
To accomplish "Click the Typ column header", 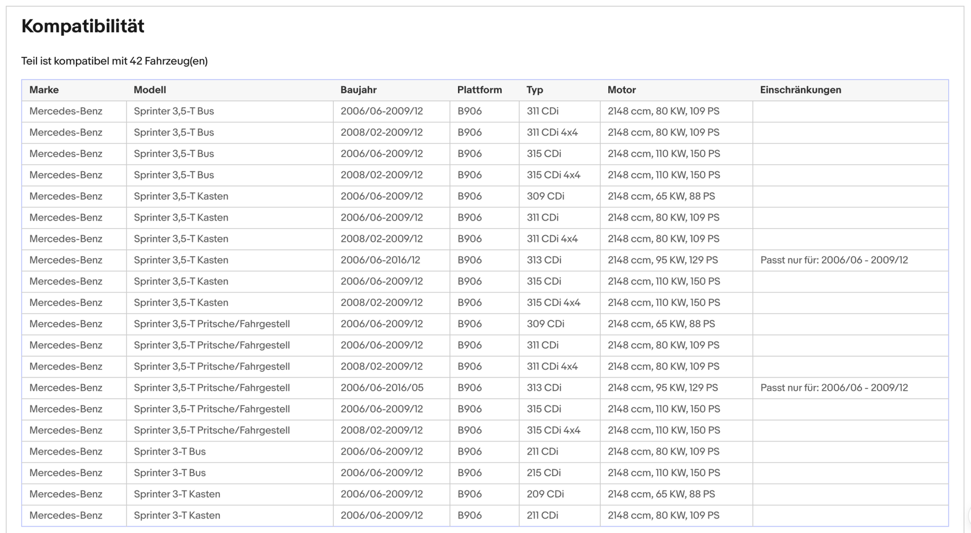I will tap(534, 90).
